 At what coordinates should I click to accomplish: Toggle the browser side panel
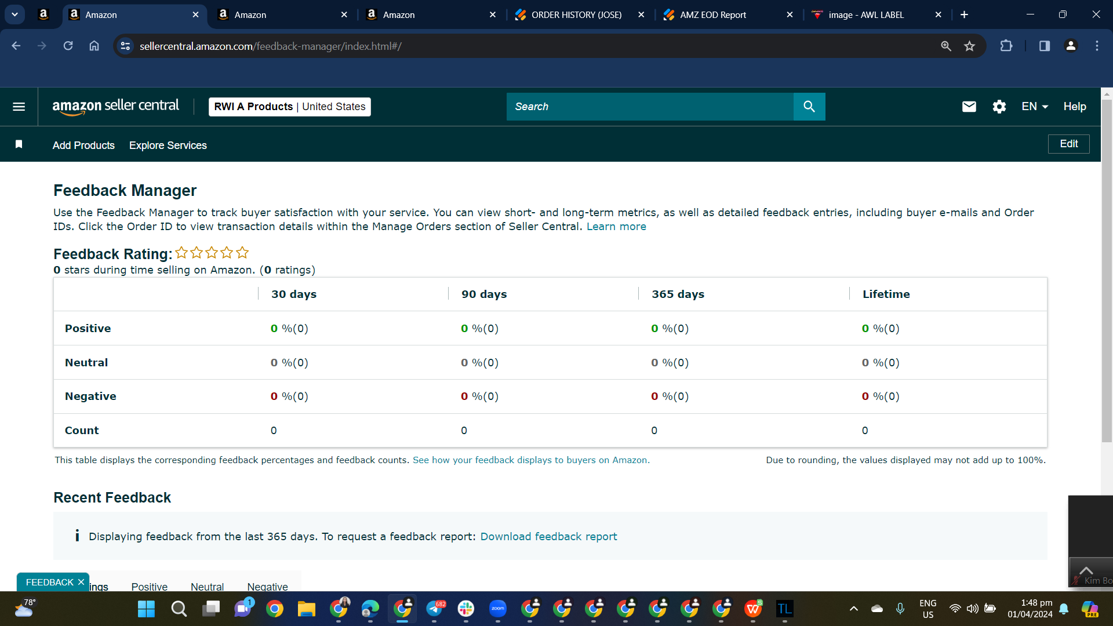[x=1045, y=46]
